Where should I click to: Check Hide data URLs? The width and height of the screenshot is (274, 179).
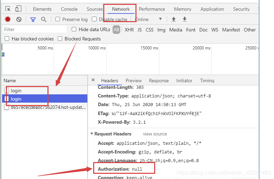pyautogui.click(x=74, y=29)
